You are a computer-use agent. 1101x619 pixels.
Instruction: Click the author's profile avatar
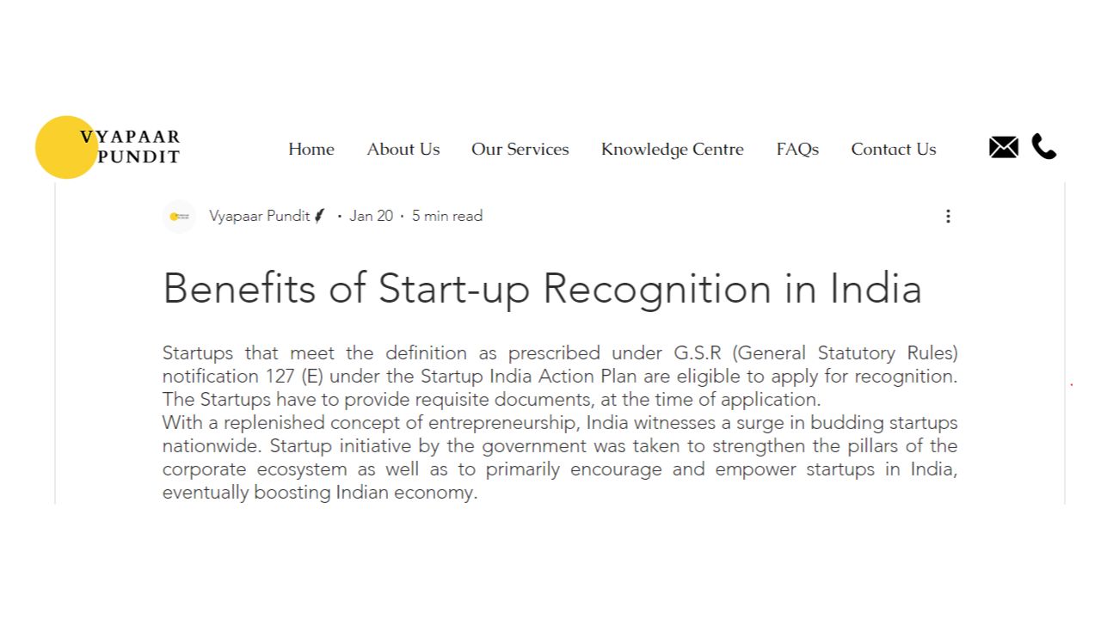tap(179, 217)
